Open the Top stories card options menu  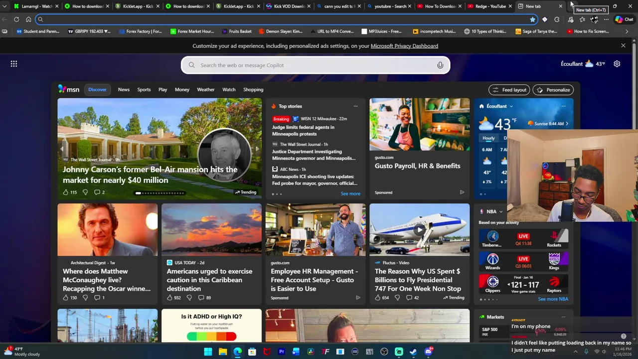[355, 106]
